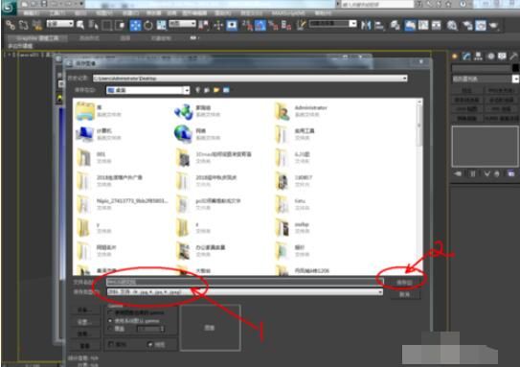The height and width of the screenshot is (367, 520).
Task: Activate the Select and Scale tool
Action: click(x=162, y=25)
